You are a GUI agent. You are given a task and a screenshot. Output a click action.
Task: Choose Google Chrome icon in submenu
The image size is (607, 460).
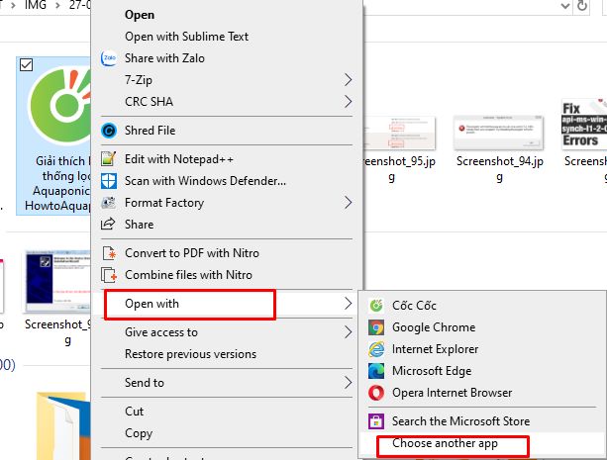(x=376, y=327)
